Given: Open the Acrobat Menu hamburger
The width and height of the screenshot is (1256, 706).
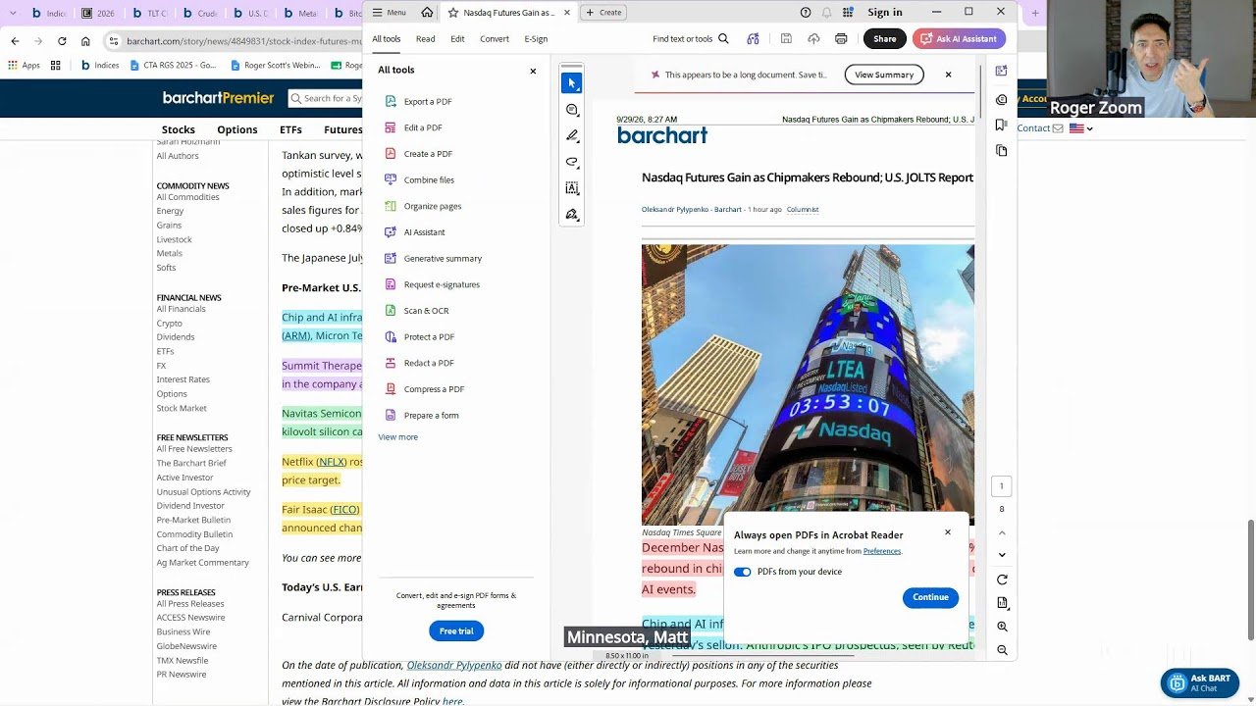Looking at the screenshot, I should [x=389, y=12].
